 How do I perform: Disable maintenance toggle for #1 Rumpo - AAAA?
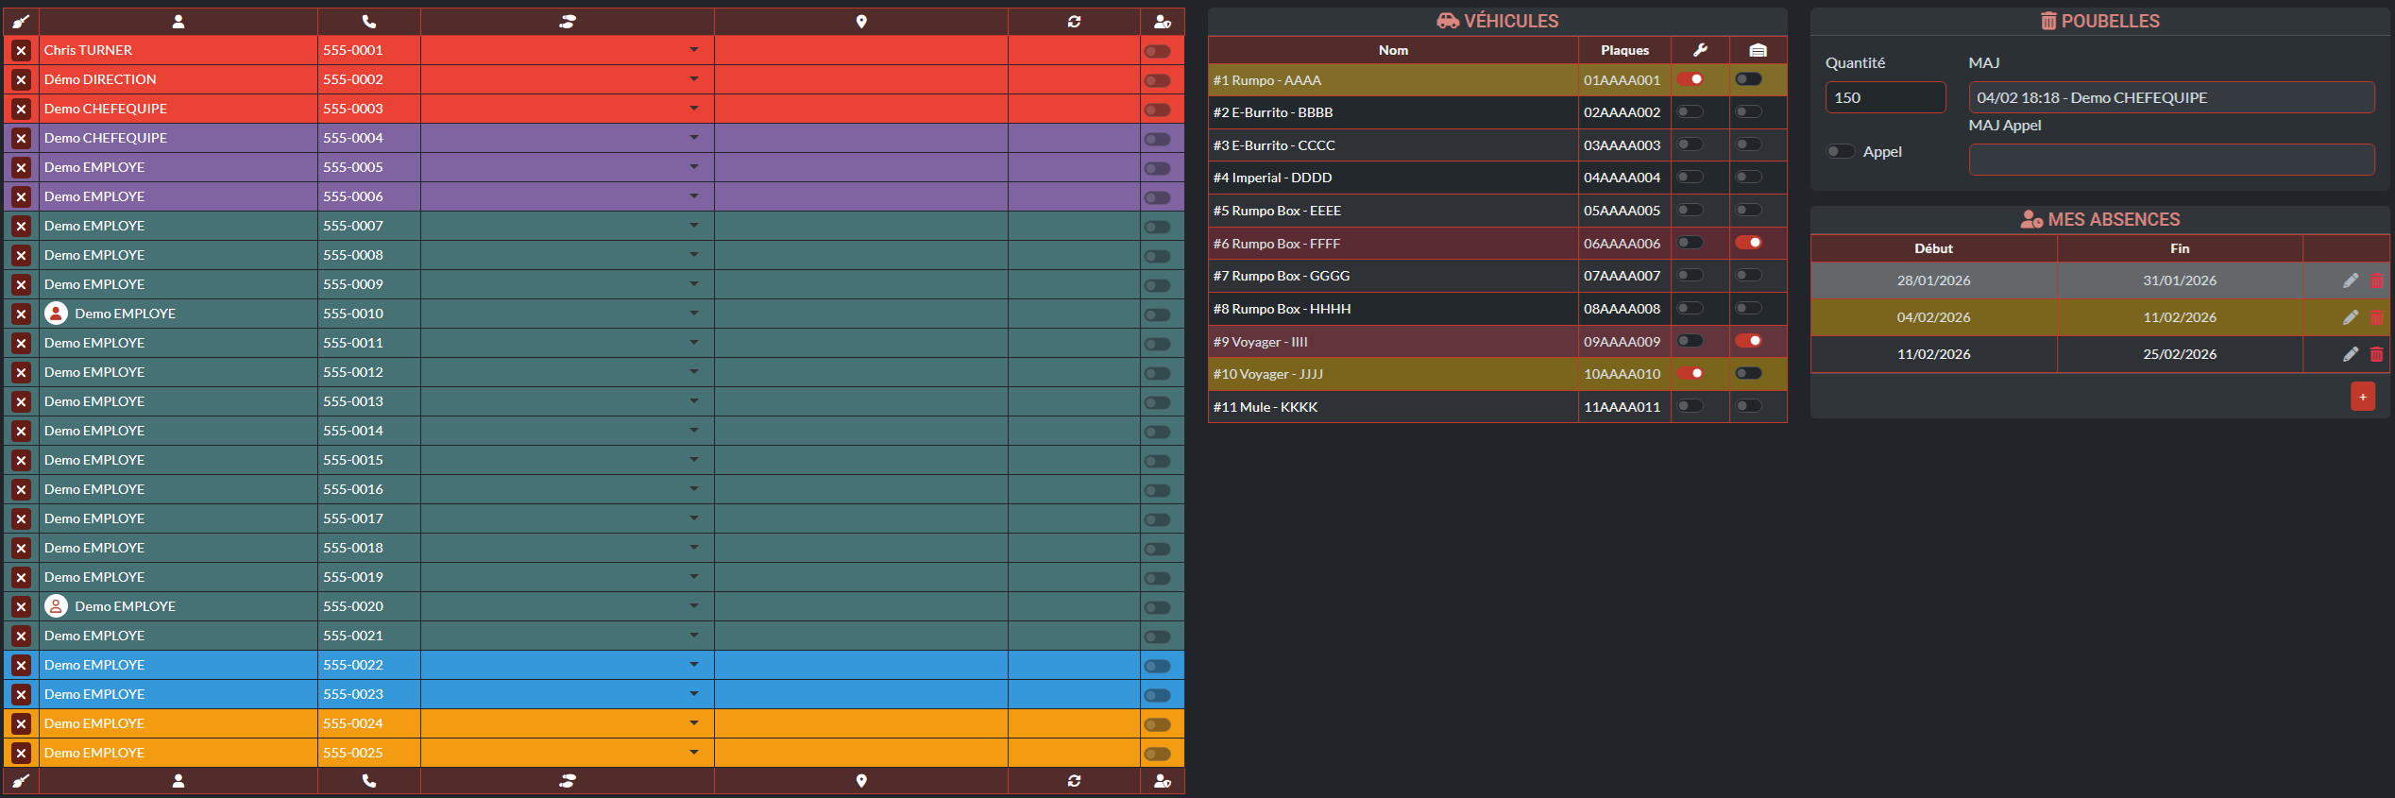tap(1690, 79)
